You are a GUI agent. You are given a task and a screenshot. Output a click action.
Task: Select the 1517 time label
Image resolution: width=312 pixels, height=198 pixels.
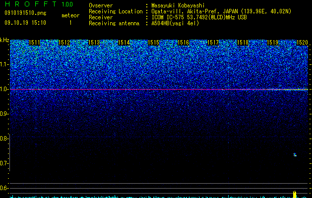tap(213, 43)
